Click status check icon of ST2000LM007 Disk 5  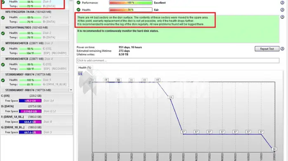point(3,80)
